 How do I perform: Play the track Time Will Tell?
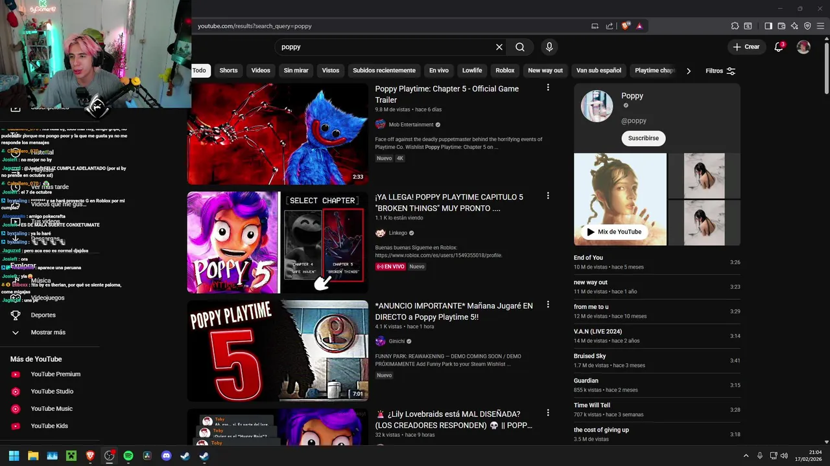(x=657, y=410)
